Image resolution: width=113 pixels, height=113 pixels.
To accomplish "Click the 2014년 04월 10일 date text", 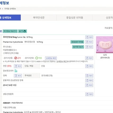I will [10, 85].
